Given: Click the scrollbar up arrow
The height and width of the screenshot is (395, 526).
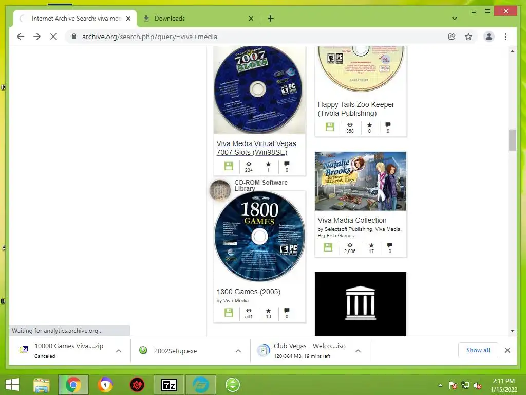Looking at the screenshot, I should click(x=512, y=51).
